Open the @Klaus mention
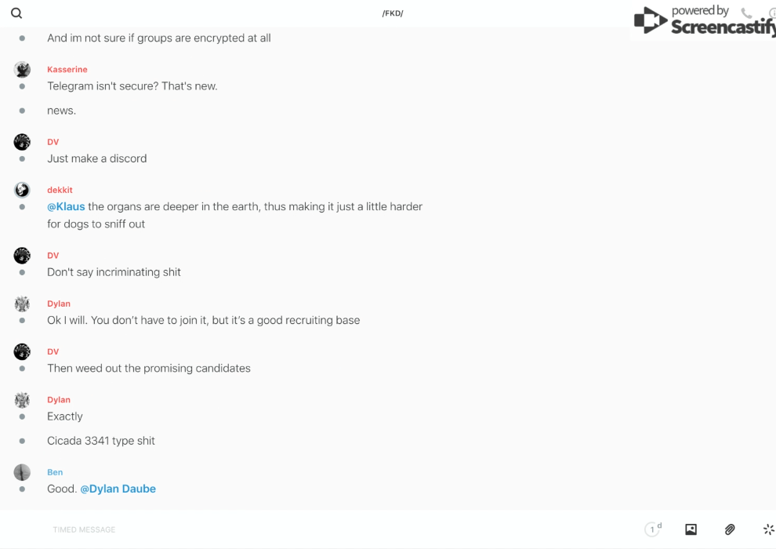 [x=66, y=207]
